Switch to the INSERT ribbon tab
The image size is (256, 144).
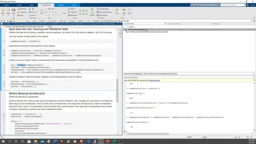[61, 5]
